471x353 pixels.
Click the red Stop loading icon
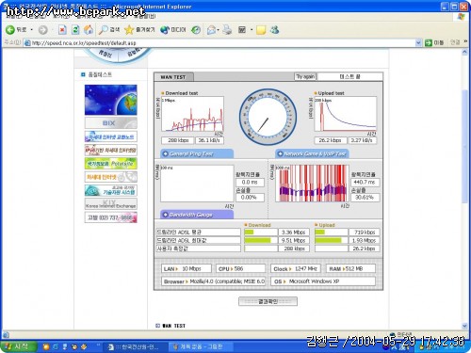[62, 30]
